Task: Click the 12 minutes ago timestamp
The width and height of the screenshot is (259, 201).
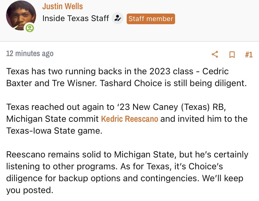Action: pos(30,54)
